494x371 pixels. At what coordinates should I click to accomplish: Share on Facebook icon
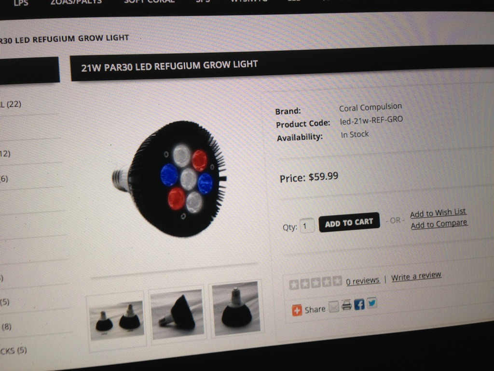click(359, 304)
